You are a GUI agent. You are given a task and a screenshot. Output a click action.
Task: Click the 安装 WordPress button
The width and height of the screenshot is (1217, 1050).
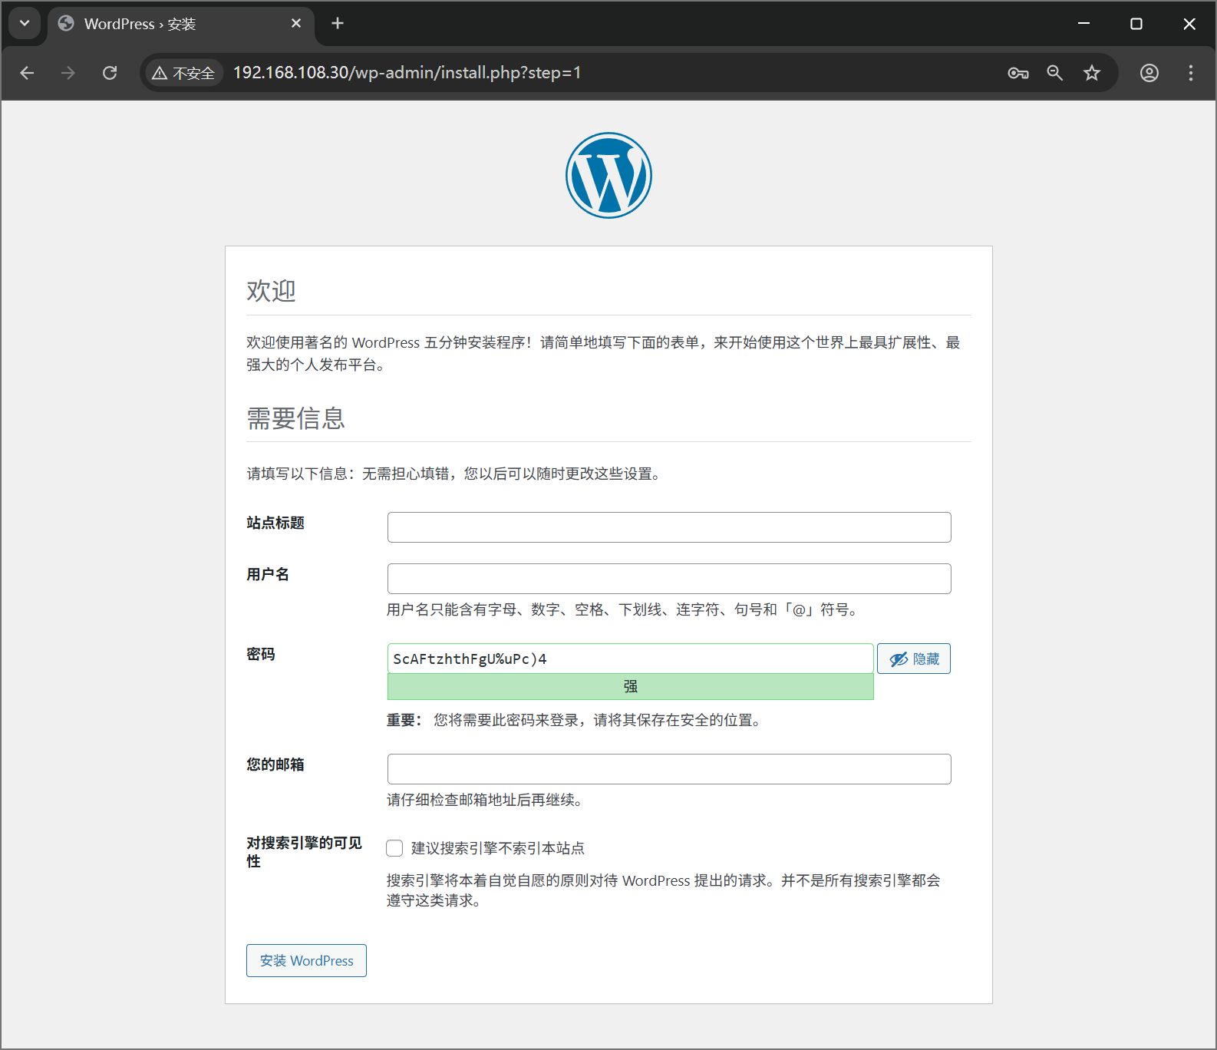coord(306,960)
